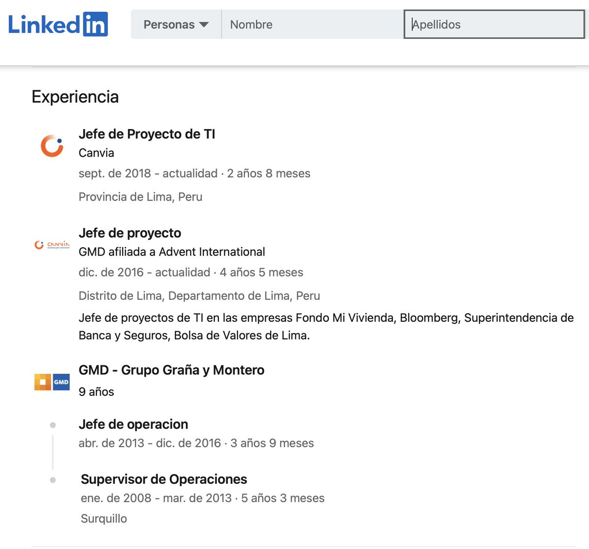Select the Jefe de Proyecto de TI title
589x549 pixels.
click(147, 134)
